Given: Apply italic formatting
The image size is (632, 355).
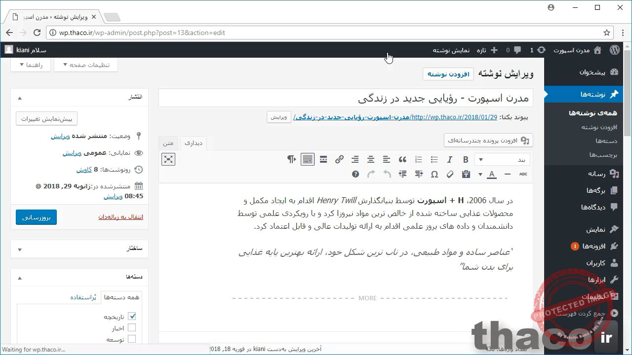Looking at the screenshot, I should (x=449, y=159).
